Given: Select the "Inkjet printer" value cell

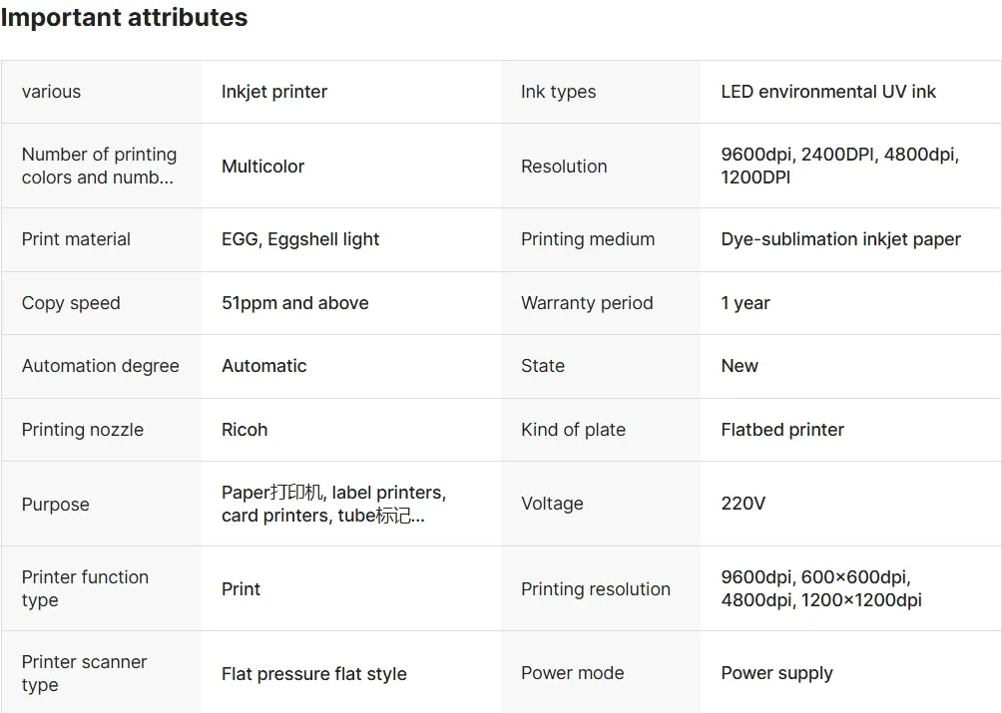Looking at the screenshot, I should point(274,92).
